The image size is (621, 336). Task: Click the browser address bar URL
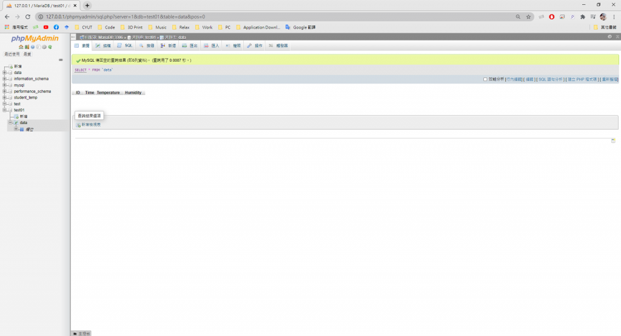125,16
